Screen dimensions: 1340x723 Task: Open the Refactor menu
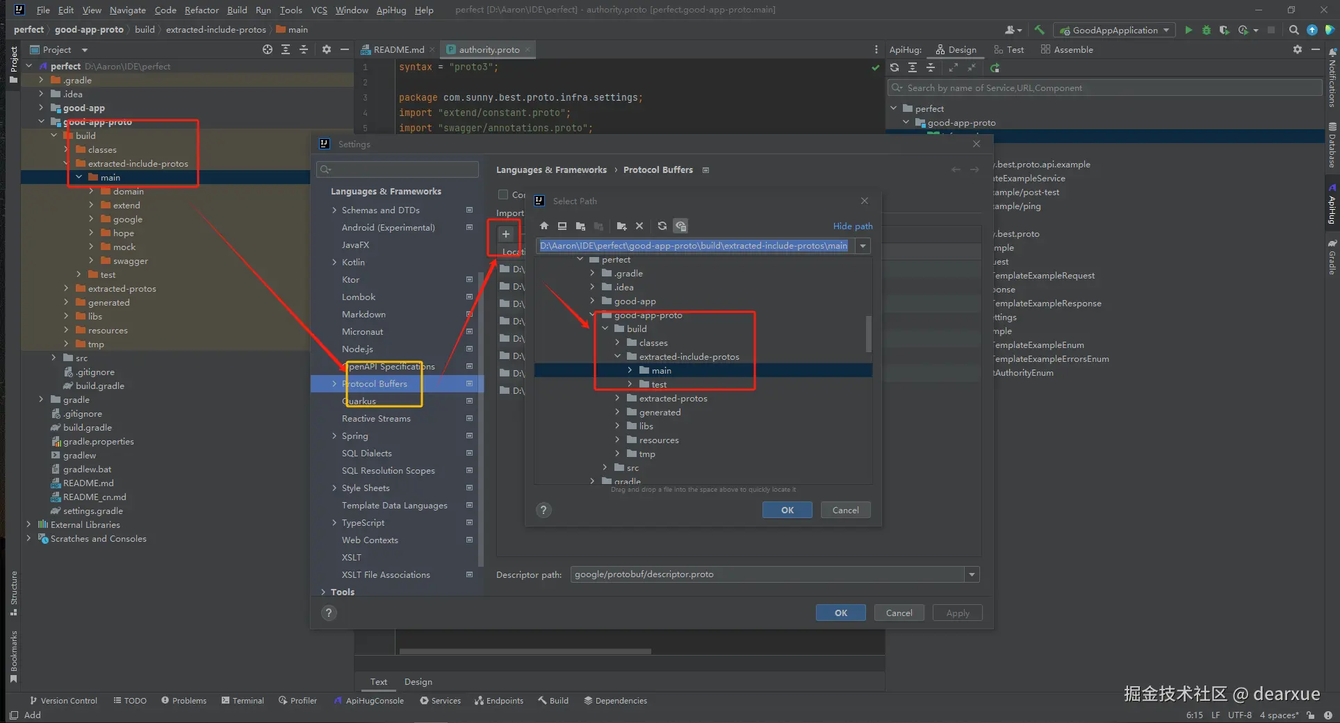click(202, 10)
